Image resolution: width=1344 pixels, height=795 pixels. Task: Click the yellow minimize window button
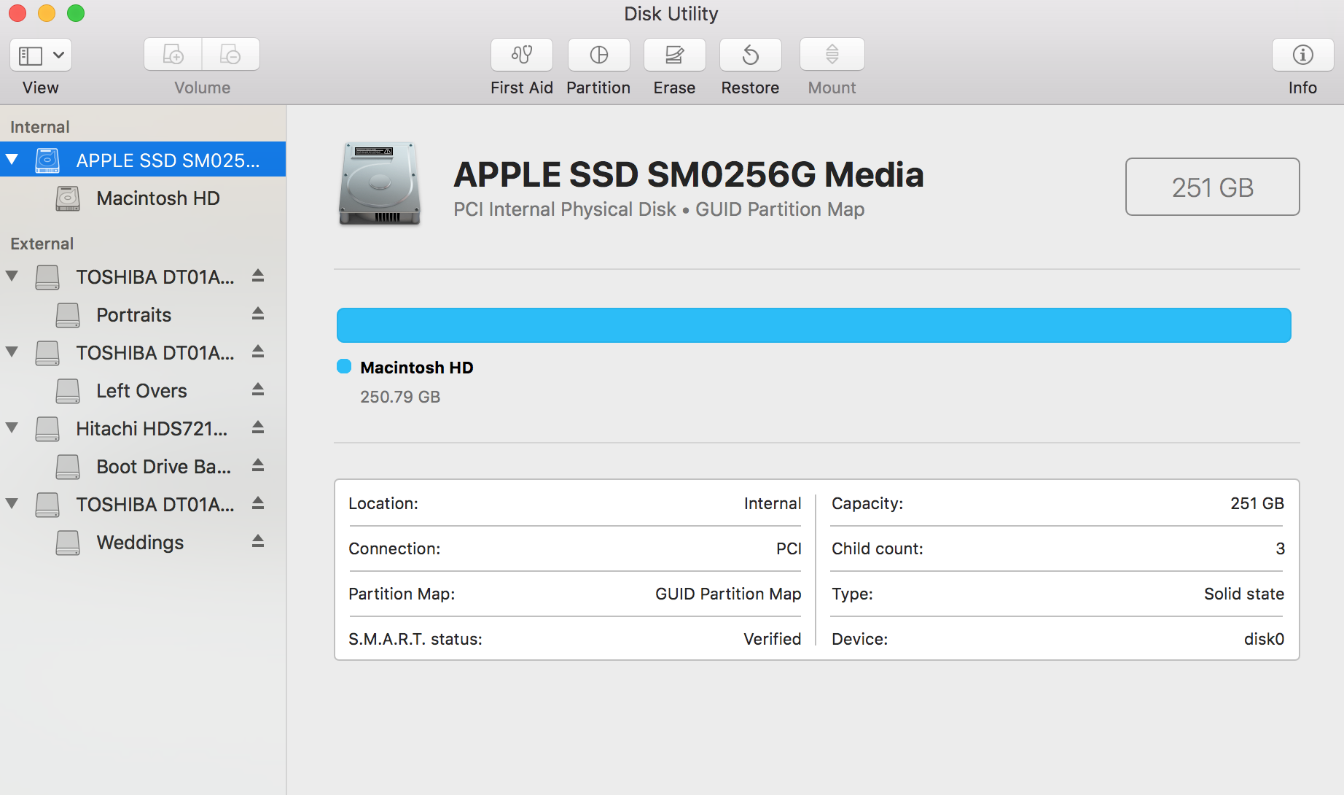47,13
